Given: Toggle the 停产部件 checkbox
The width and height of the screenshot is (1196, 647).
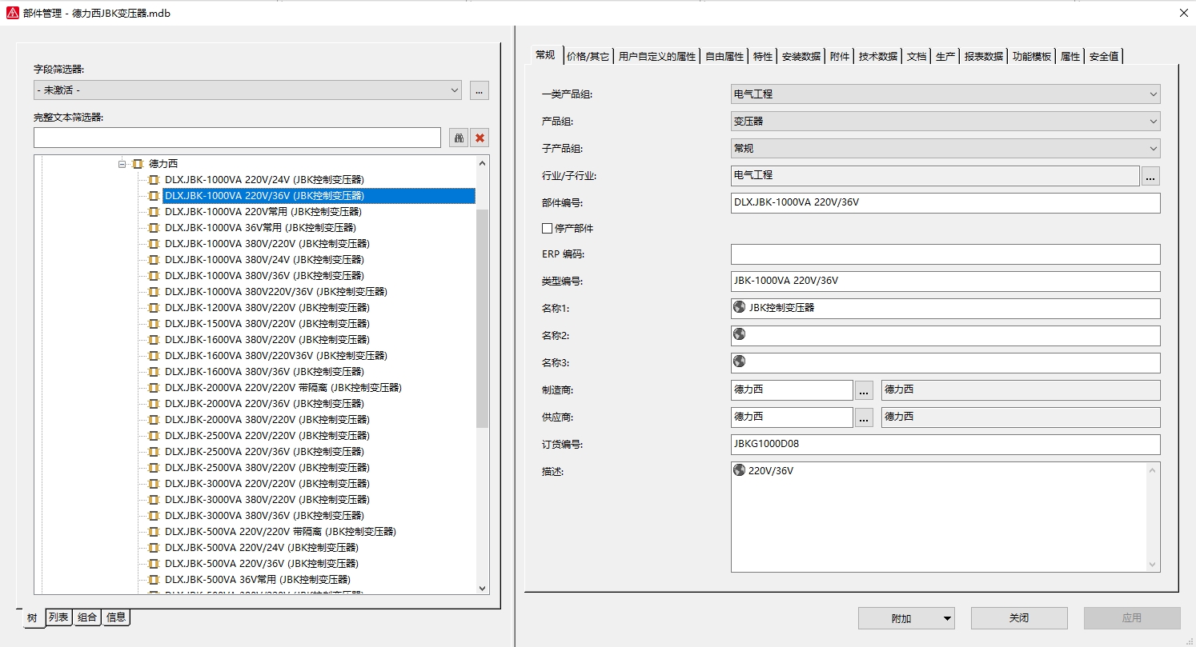Looking at the screenshot, I should [x=548, y=229].
